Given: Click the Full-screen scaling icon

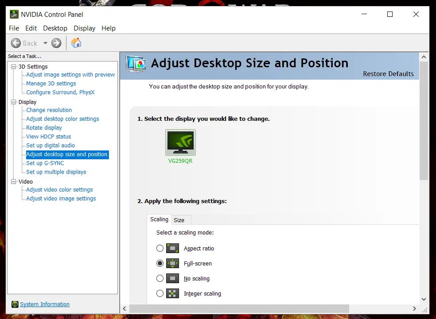Looking at the screenshot, I should [x=172, y=263].
